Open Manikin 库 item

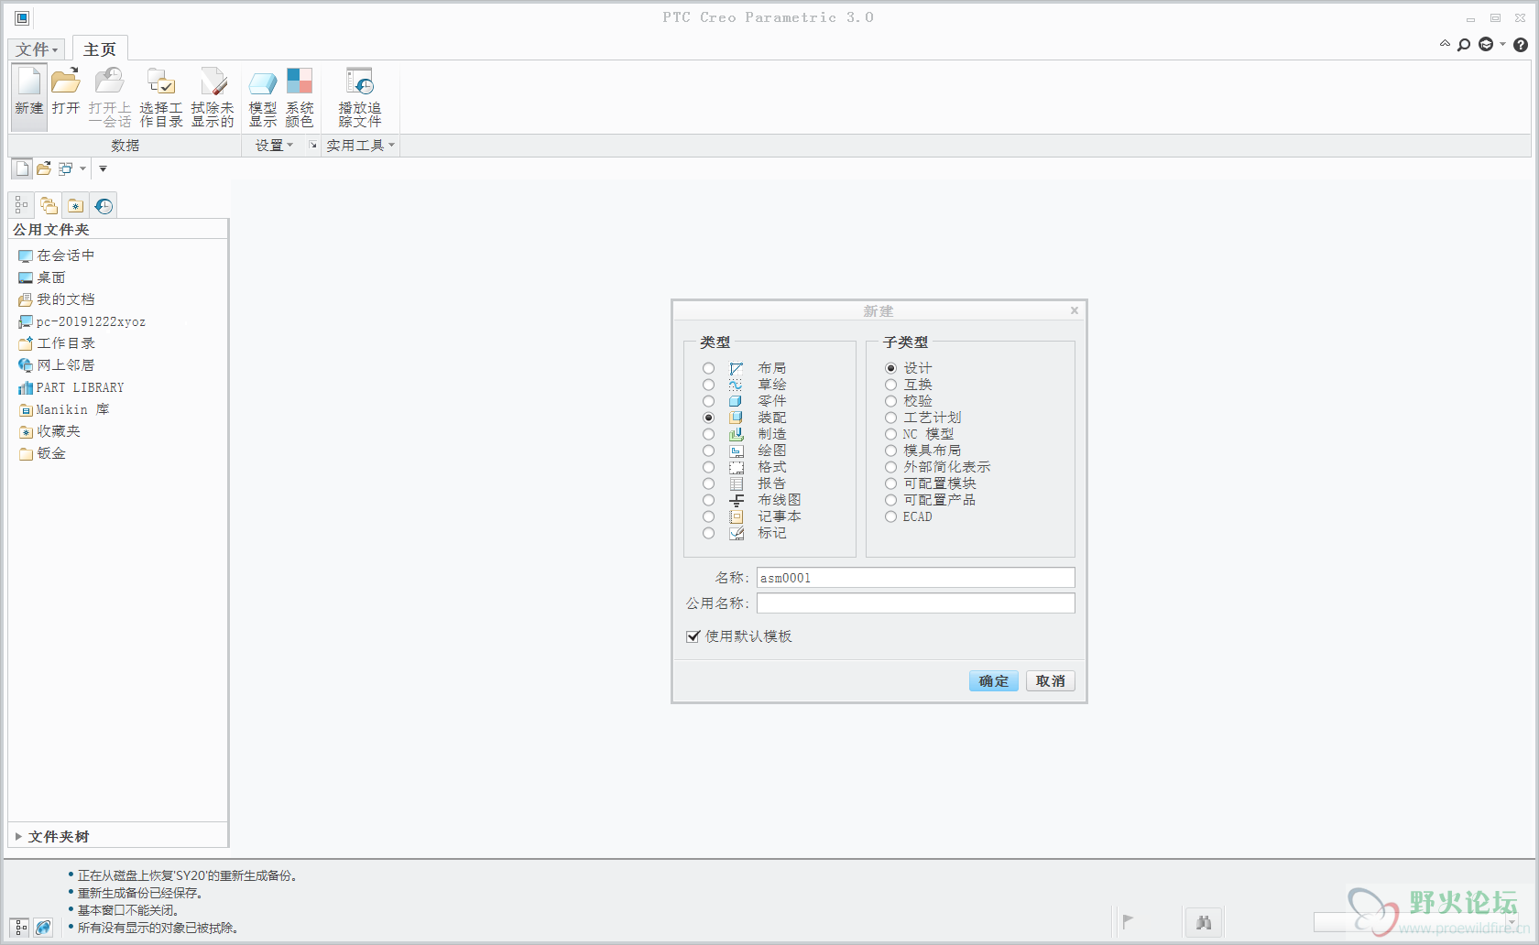tap(63, 409)
